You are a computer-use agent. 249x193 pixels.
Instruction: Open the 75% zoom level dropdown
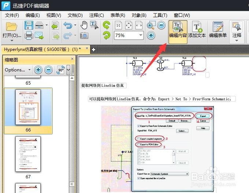(x=141, y=35)
